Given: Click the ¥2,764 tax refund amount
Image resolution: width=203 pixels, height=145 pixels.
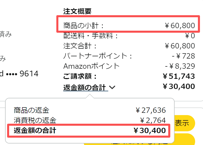Looking at the screenshot, I should [153, 120].
